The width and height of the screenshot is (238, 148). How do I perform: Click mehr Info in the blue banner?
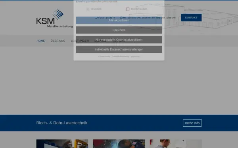tap(192, 123)
